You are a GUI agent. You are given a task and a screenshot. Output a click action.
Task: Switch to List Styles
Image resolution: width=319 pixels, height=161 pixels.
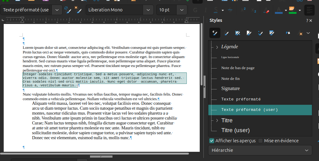260,33
